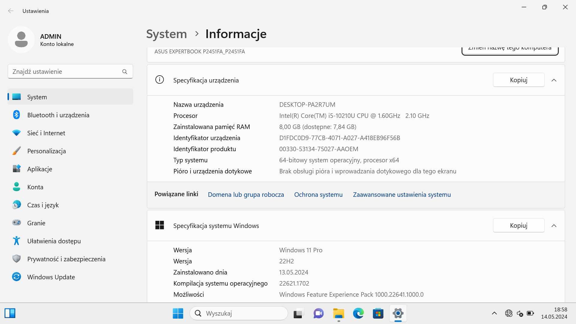Select device ID D1FDC0D9-77CB-4071-A027-A418EB96F56B

[340, 138]
